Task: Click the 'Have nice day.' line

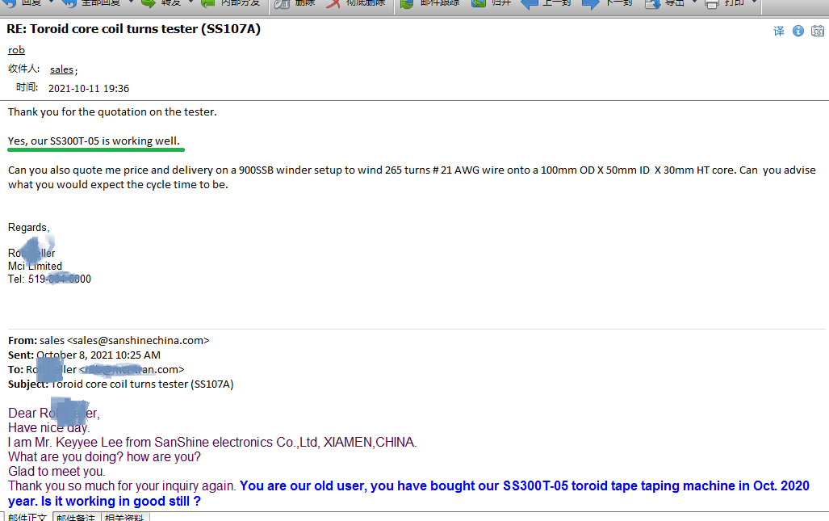Action: [48, 427]
